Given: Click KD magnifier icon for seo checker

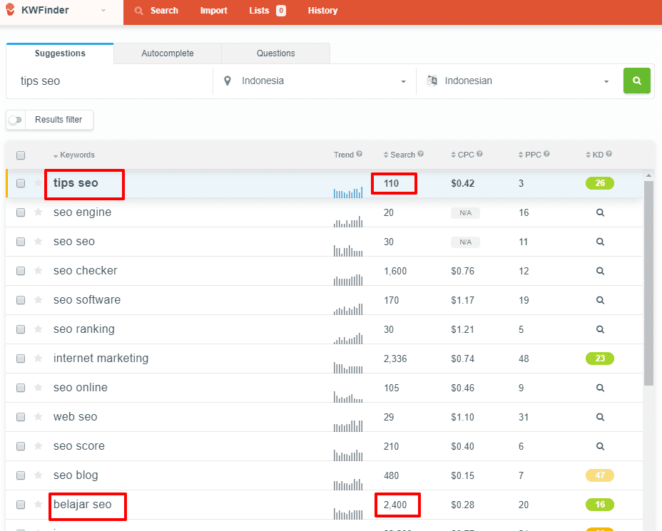Looking at the screenshot, I should tap(600, 271).
